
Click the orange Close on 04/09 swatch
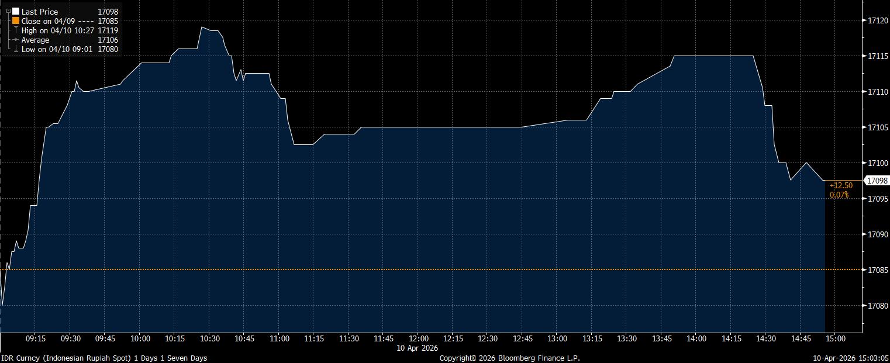click(x=16, y=21)
